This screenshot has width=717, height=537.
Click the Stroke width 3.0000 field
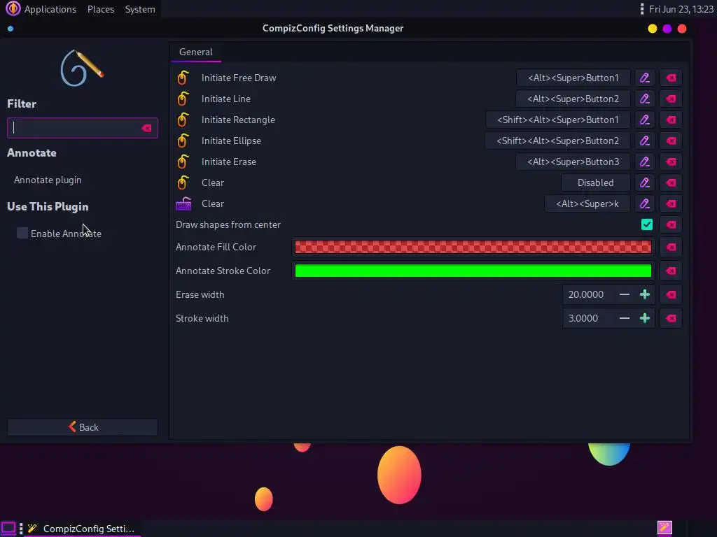tap(589, 318)
